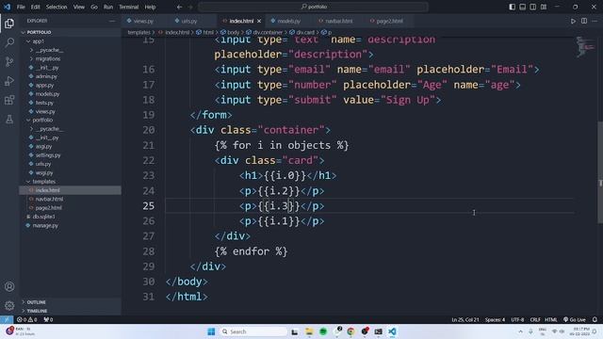
Task: Toggle the secondary side bar layout icon
Action: pyautogui.click(x=532, y=7)
